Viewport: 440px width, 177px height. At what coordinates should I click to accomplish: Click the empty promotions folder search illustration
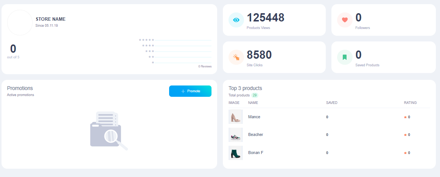click(x=109, y=131)
